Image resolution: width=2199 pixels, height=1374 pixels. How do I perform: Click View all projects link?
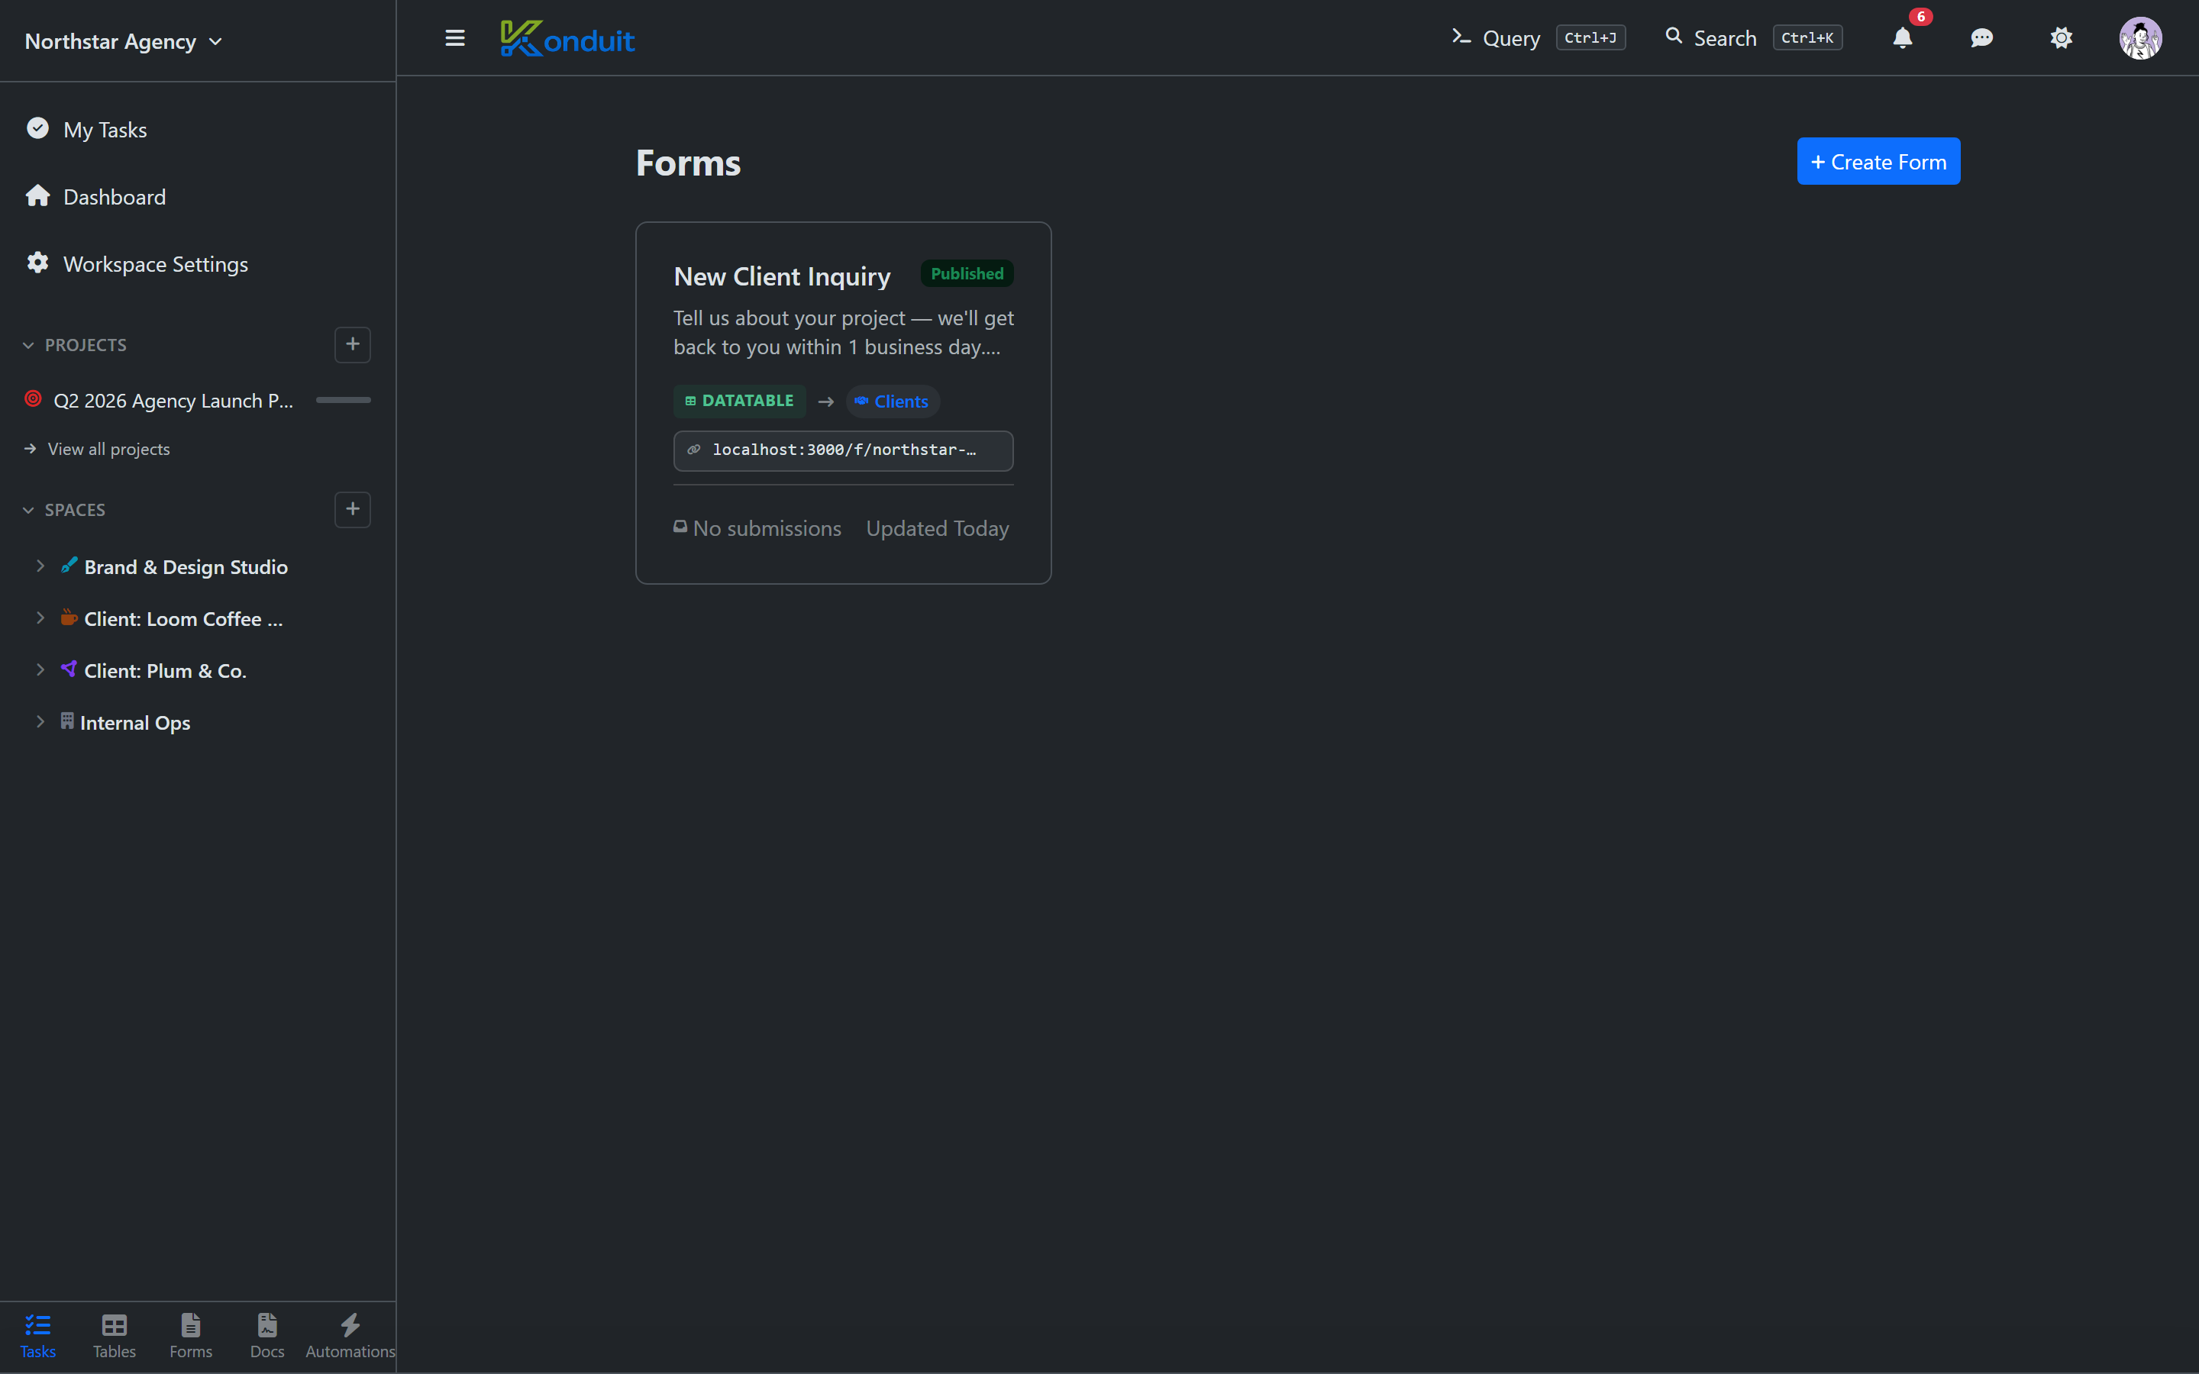point(108,449)
